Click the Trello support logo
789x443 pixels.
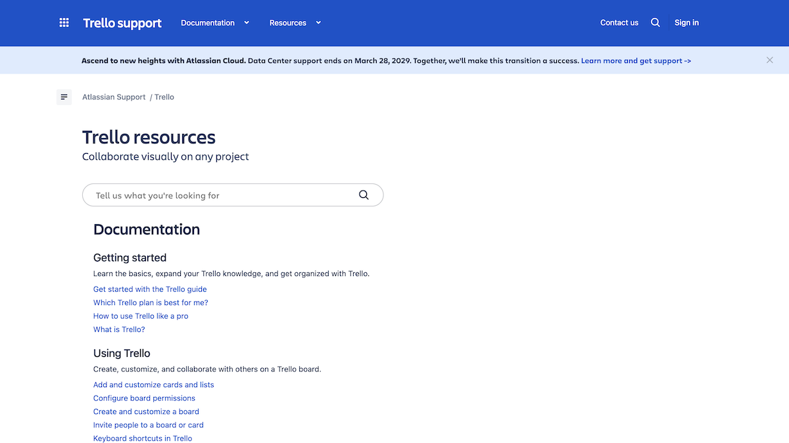pos(122,22)
